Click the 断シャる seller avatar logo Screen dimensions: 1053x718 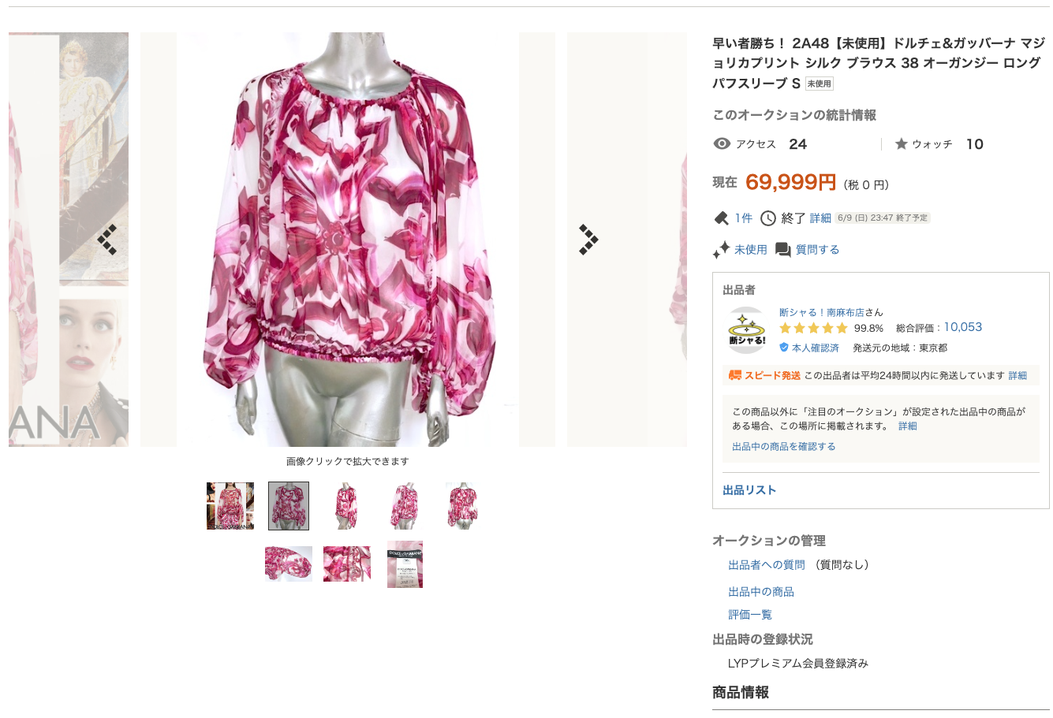[747, 330]
